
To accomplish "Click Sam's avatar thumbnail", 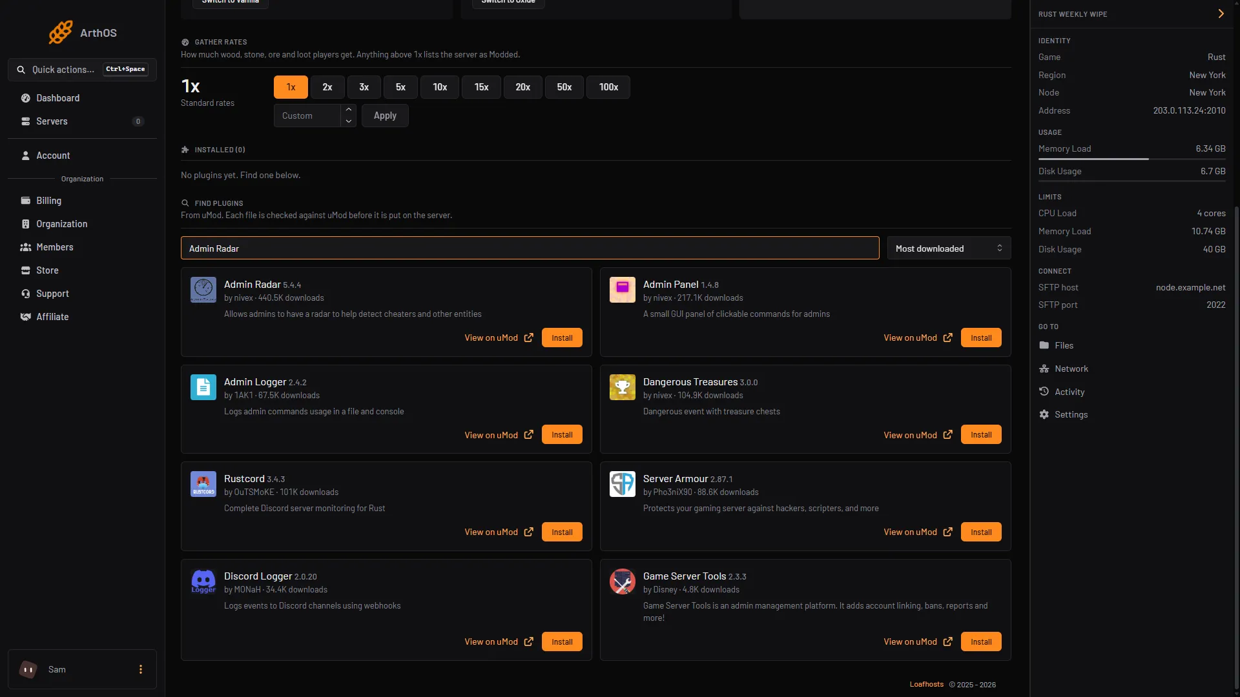I will [28, 669].
